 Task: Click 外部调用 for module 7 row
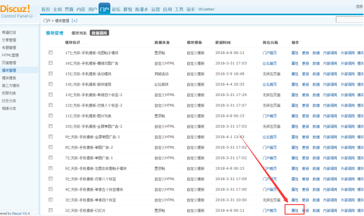(x=348, y=158)
